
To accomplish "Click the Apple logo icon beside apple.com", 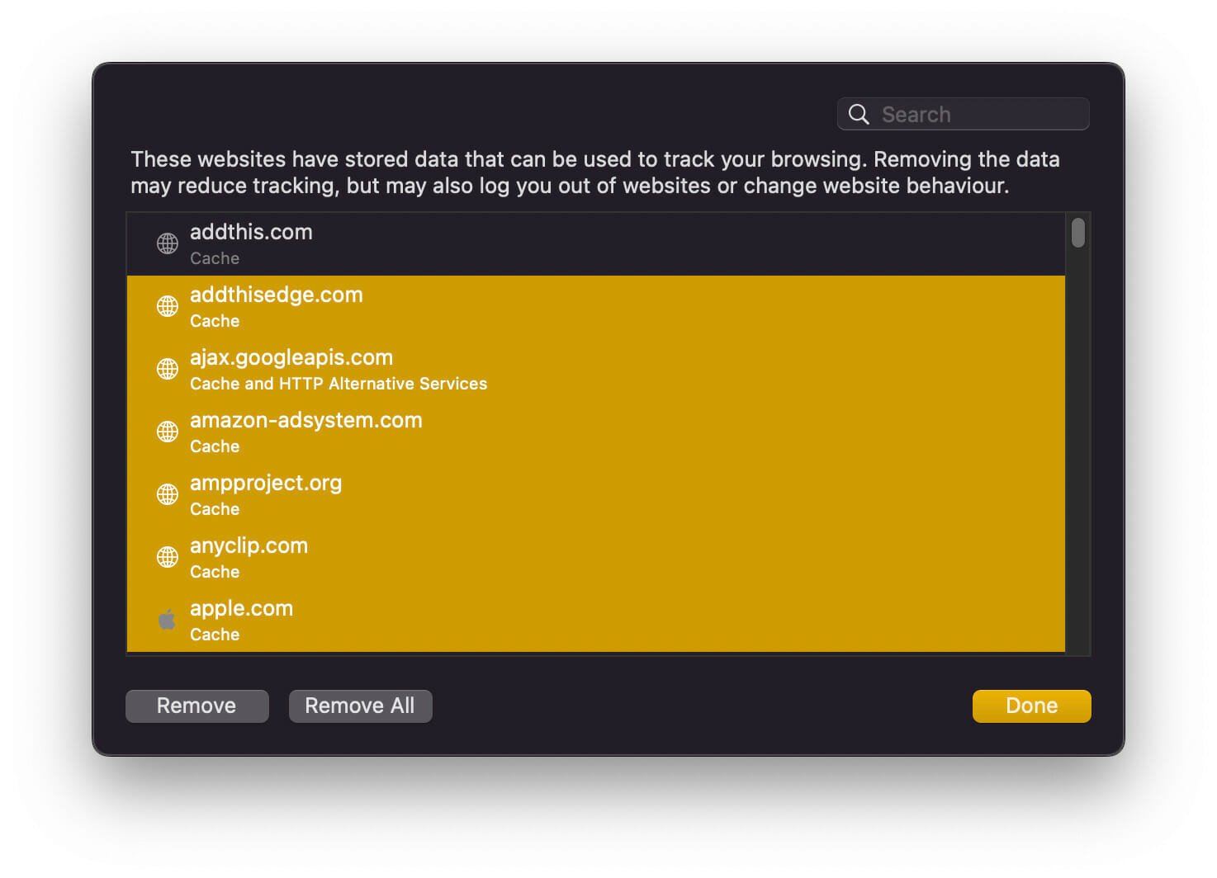I will pos(168,619).
